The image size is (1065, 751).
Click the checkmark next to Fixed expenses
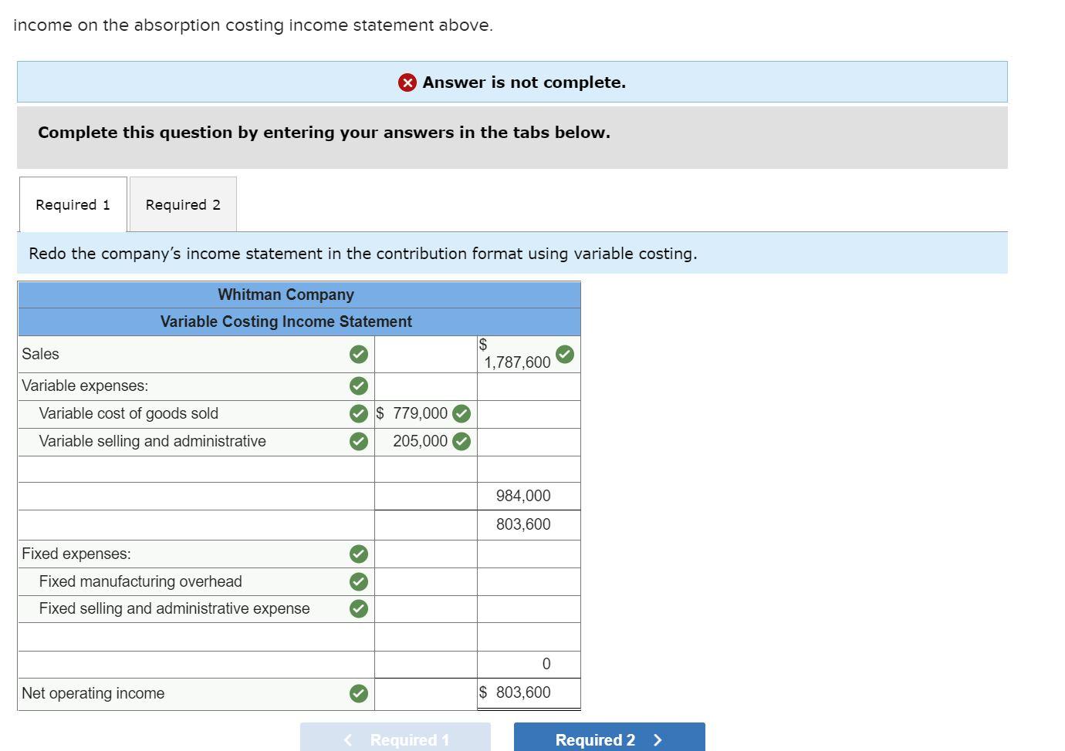coord(357,554)
